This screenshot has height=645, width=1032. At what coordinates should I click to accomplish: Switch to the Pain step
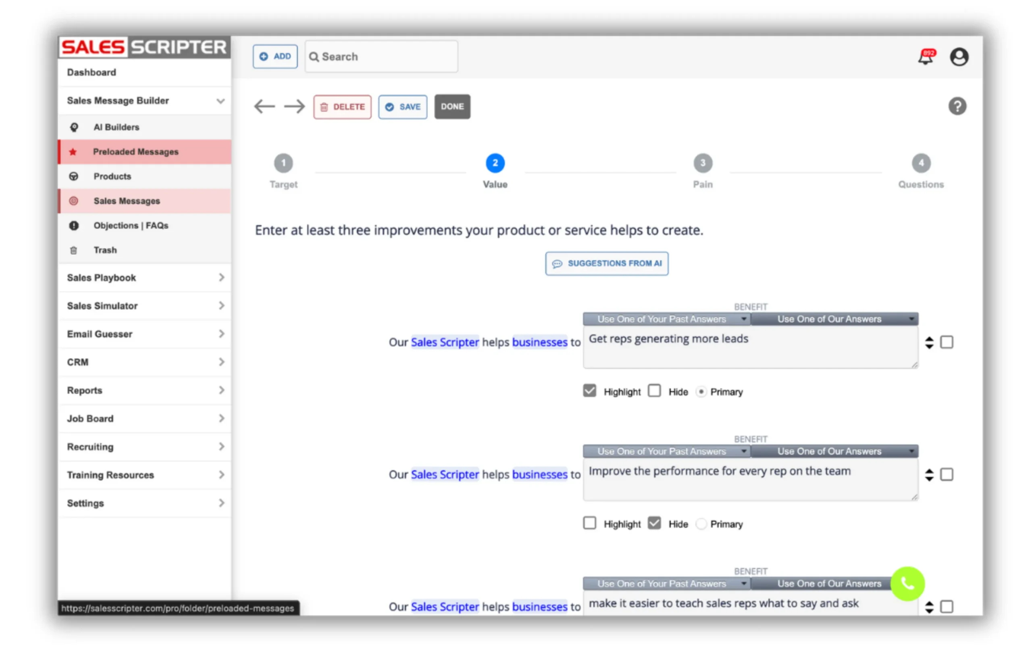tap(703, 163)
